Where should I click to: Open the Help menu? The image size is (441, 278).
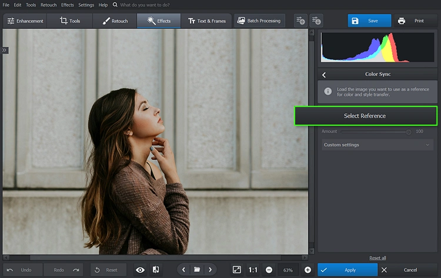(103, 5)
